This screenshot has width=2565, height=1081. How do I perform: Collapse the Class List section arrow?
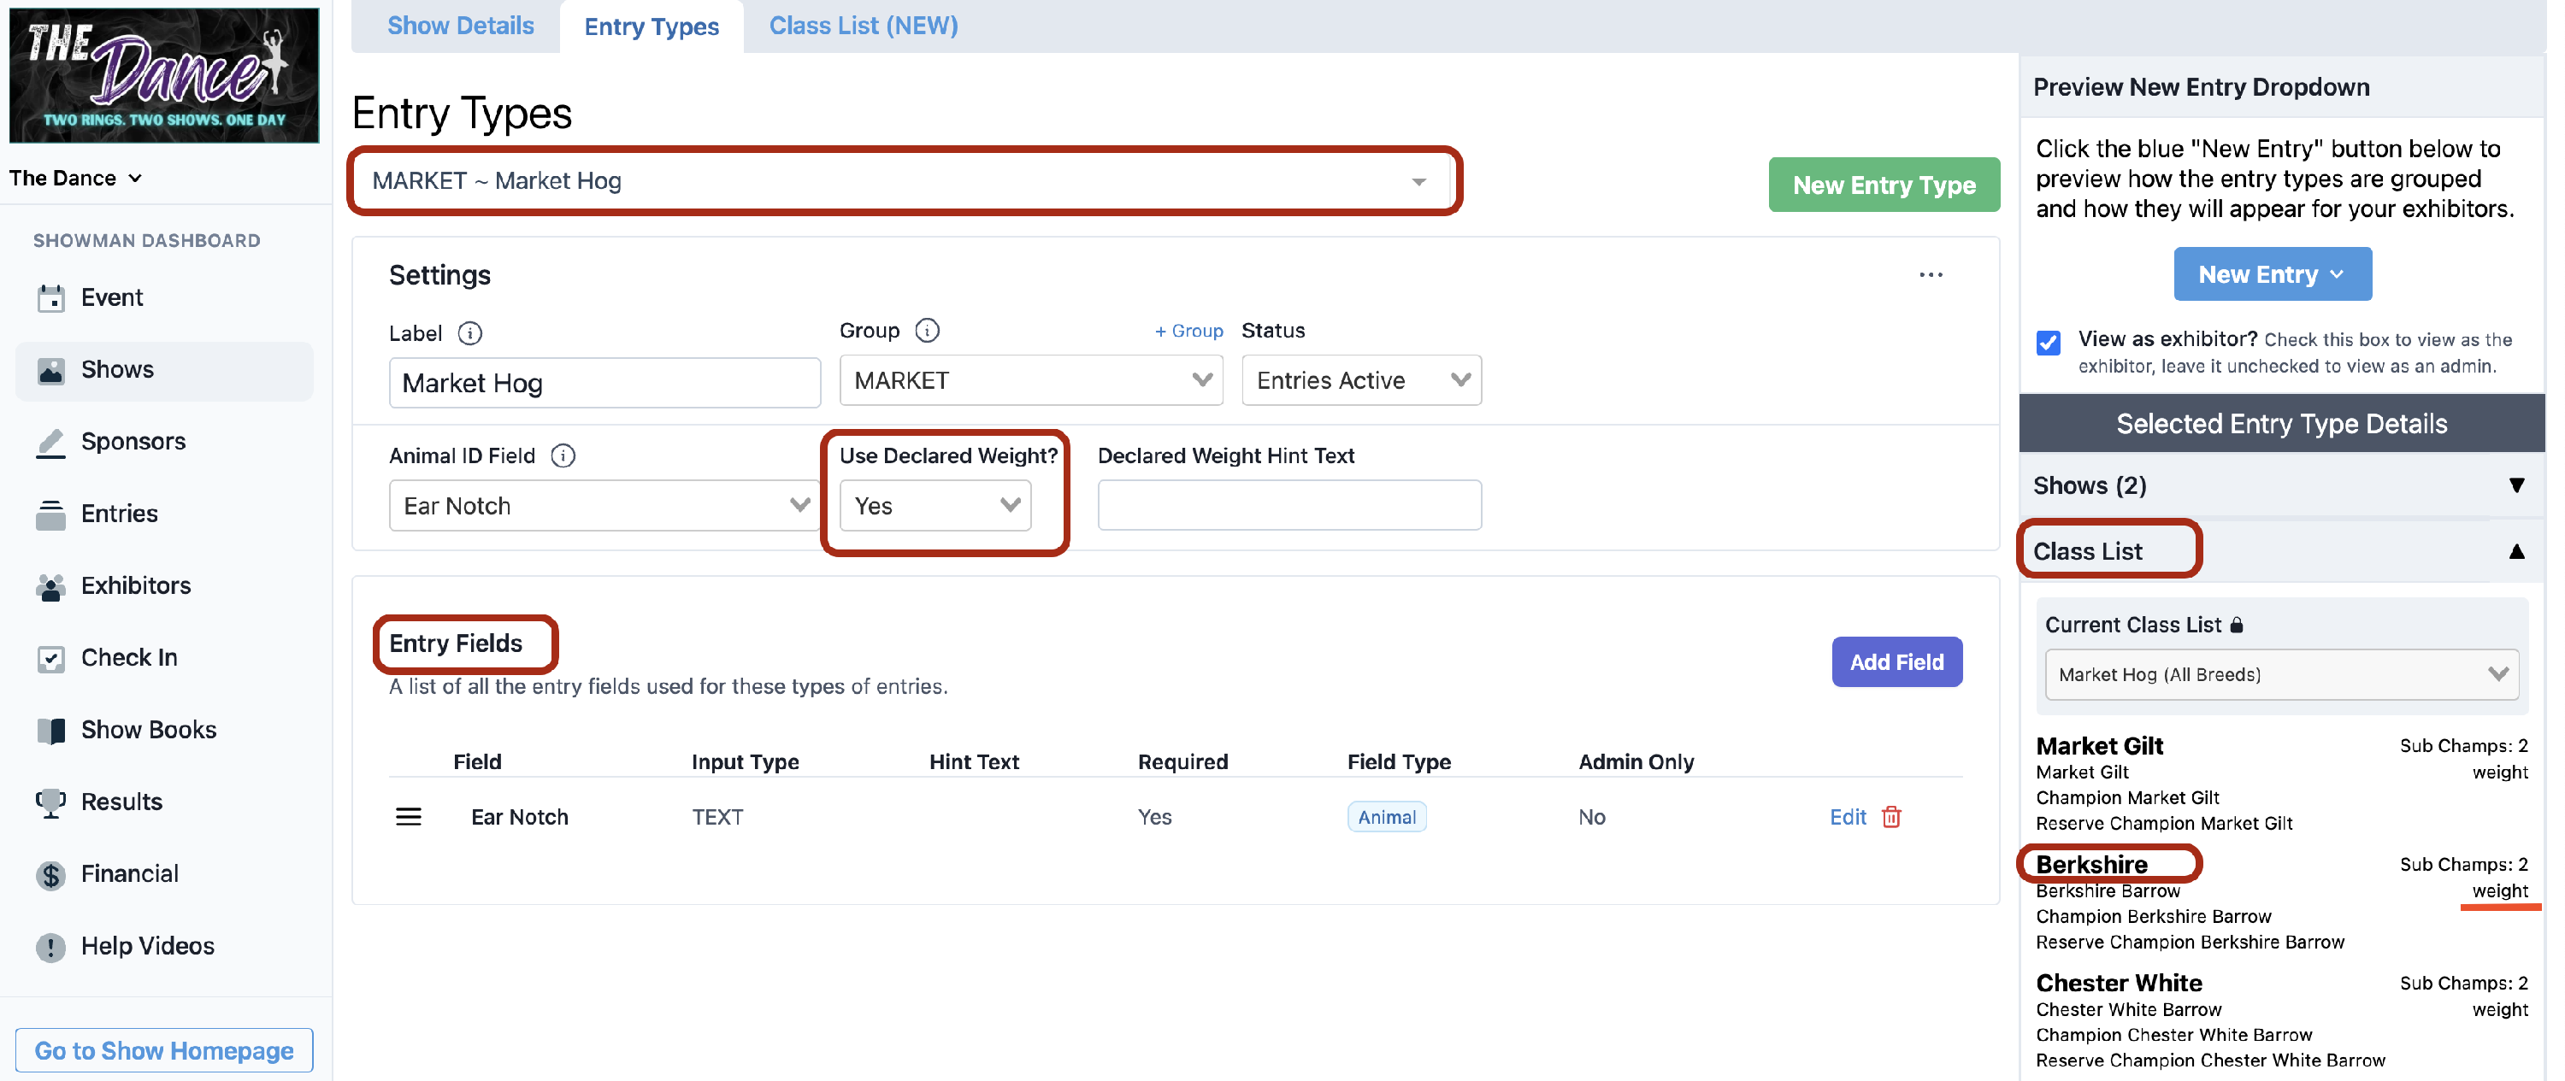click(x=2516, y=551)
